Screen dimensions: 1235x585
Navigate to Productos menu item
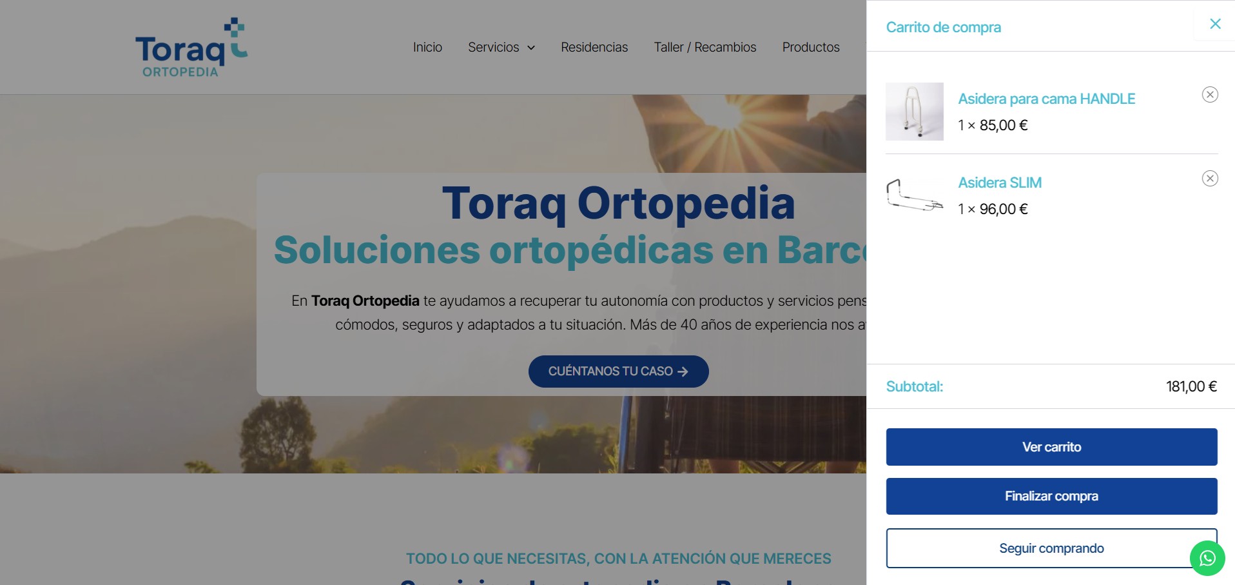(810, 47)
